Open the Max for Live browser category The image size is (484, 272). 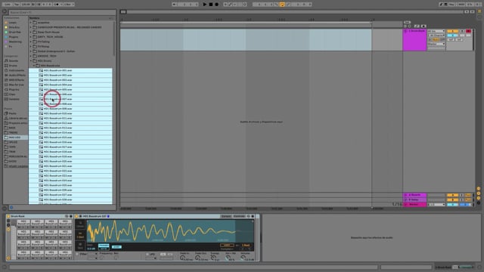14,85
